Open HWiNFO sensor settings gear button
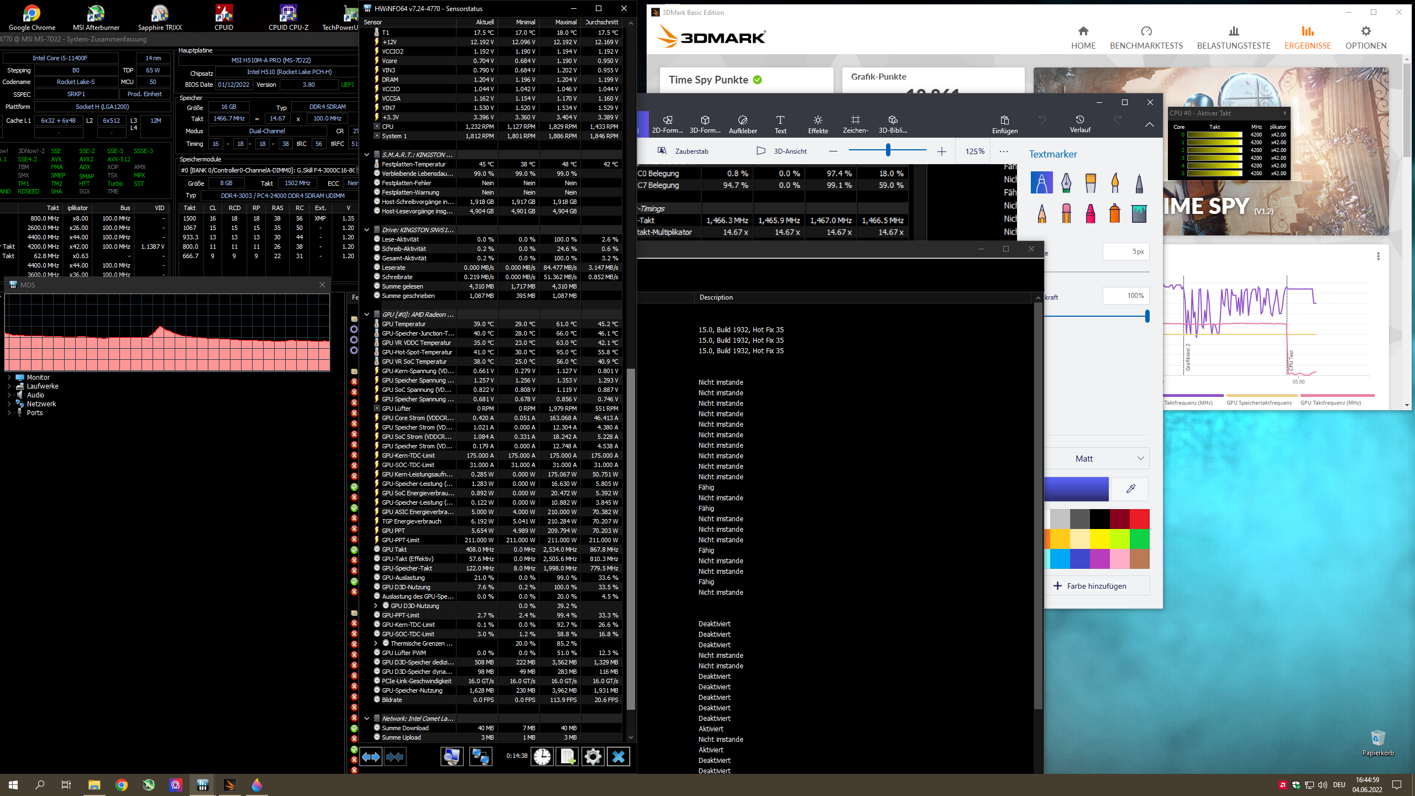This screenshot has width=1415, height=796. [x=593, y=757]
